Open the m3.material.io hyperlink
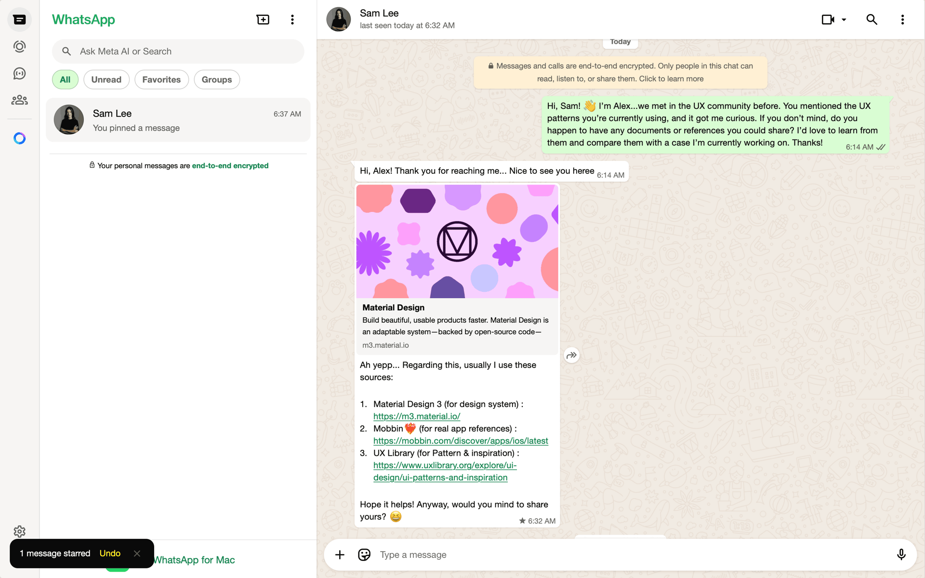 tap(417, 416)
